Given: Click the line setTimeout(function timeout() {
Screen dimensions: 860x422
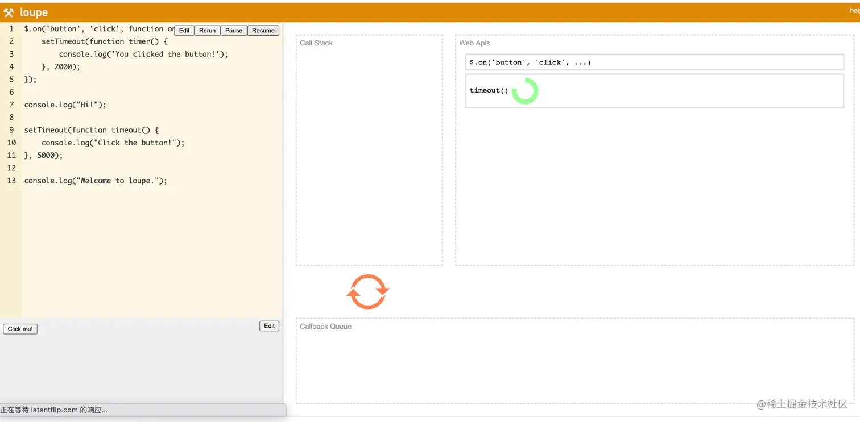Looking at the screenshot, I should coord(92,130).
